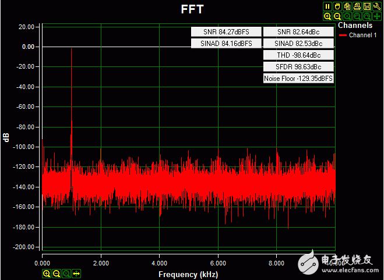Click the Channels legend heading
This screenshot has height=280, width=384.
coord(355,25)
